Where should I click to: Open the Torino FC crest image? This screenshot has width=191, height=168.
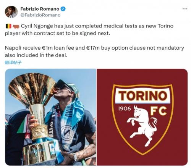[142, 117]
